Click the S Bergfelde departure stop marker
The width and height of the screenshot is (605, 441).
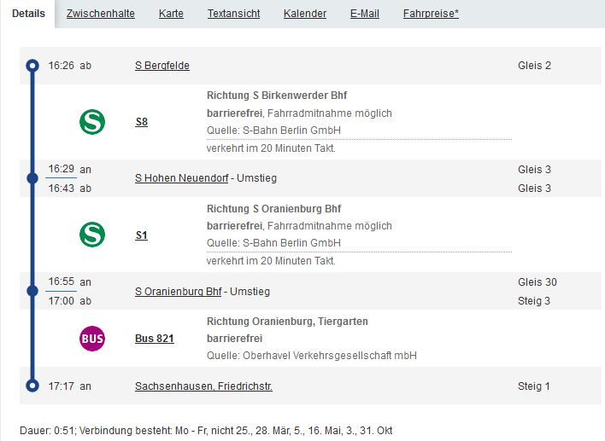click(x=32, y=66)
